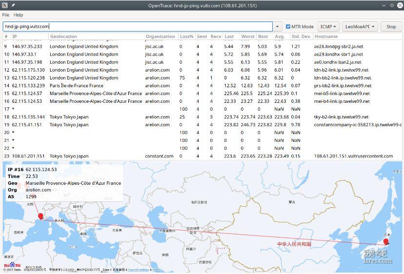Toggle the MTR Mode checkbox
The width and height of the screenshot is (404, 274).
tap(288, 26)
